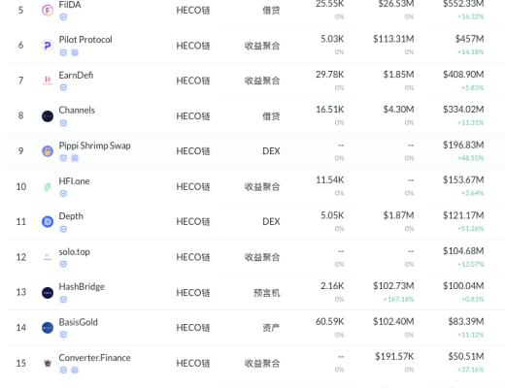Click the Channels dark round logo
The width and height of the screenshot is (505, 388).
pyautogui.click(x=48, y=115)
